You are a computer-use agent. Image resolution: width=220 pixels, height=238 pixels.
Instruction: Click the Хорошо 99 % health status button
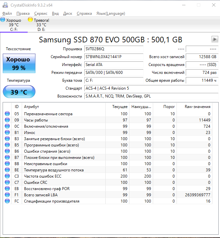point(19,63)
